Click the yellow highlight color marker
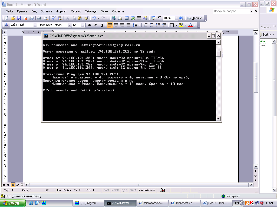This screenshot has height=207, width=277. tap(181, 25)
